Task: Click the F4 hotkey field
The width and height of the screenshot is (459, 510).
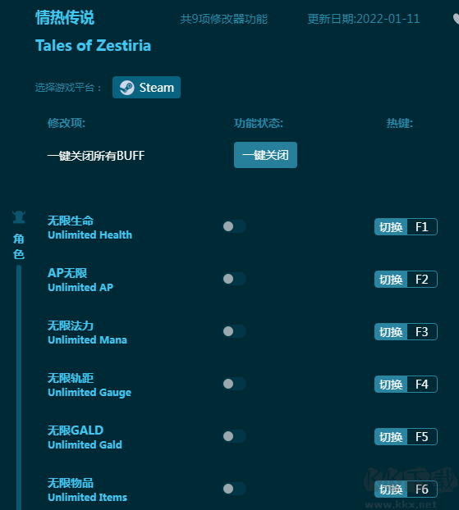Action: point(422,384)
